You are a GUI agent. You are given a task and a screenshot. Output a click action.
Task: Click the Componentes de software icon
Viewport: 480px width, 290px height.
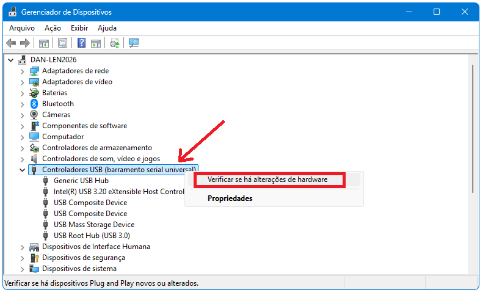[x=35, y=126]
